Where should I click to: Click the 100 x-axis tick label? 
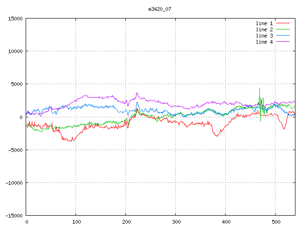(76, 222)
